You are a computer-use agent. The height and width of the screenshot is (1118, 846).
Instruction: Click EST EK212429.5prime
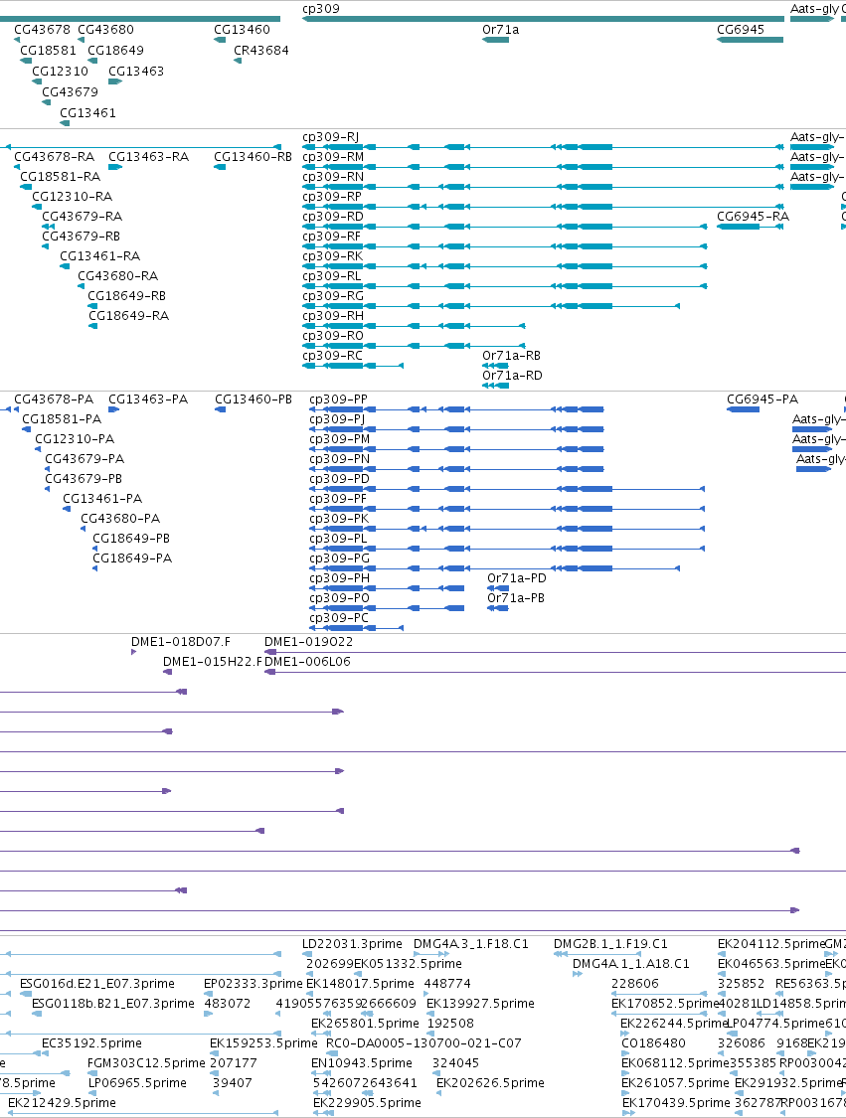(62, 1103)
